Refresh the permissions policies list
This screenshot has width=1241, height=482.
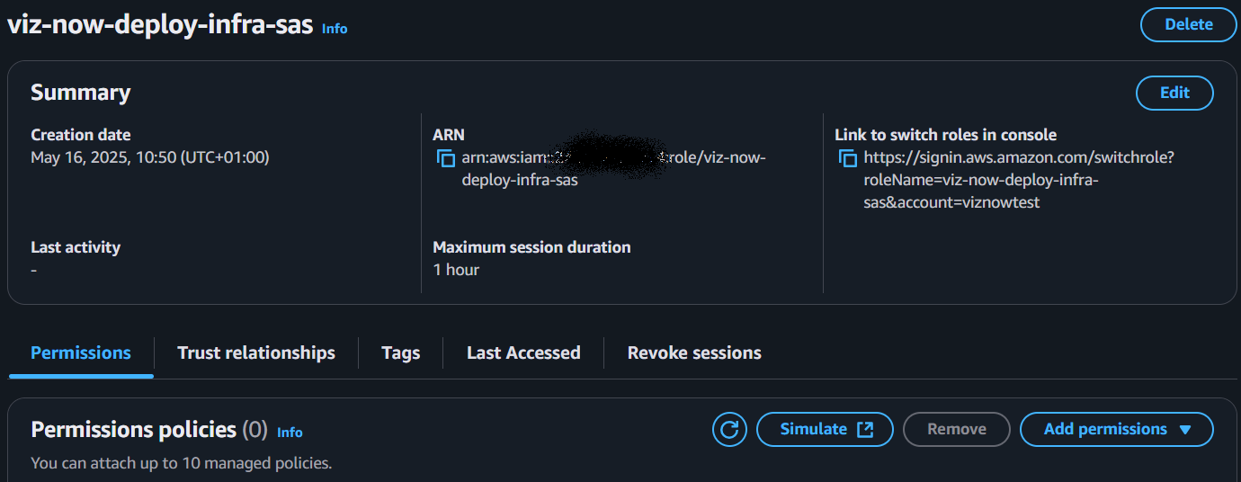(x=729, y=430)
